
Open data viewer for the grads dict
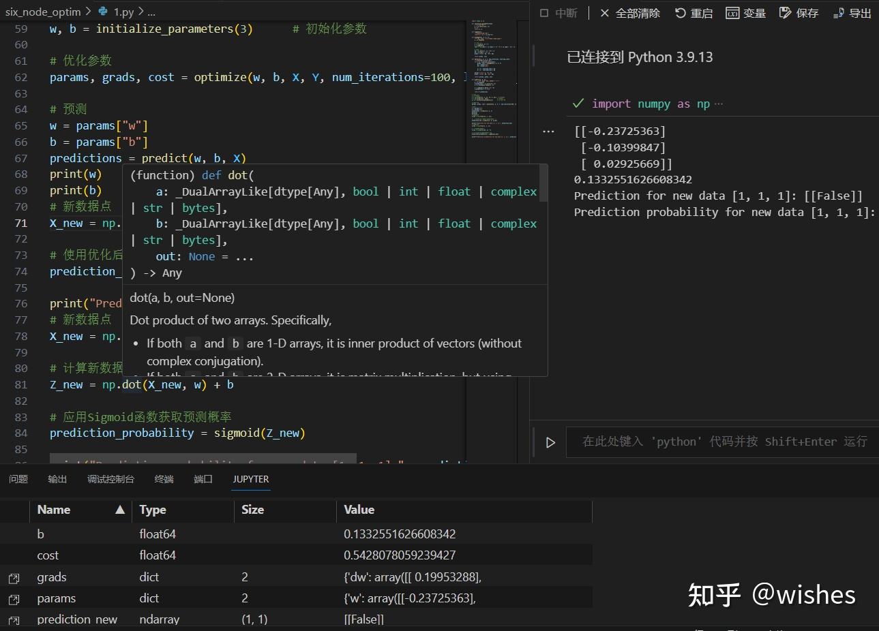click(x=14, y=576)
